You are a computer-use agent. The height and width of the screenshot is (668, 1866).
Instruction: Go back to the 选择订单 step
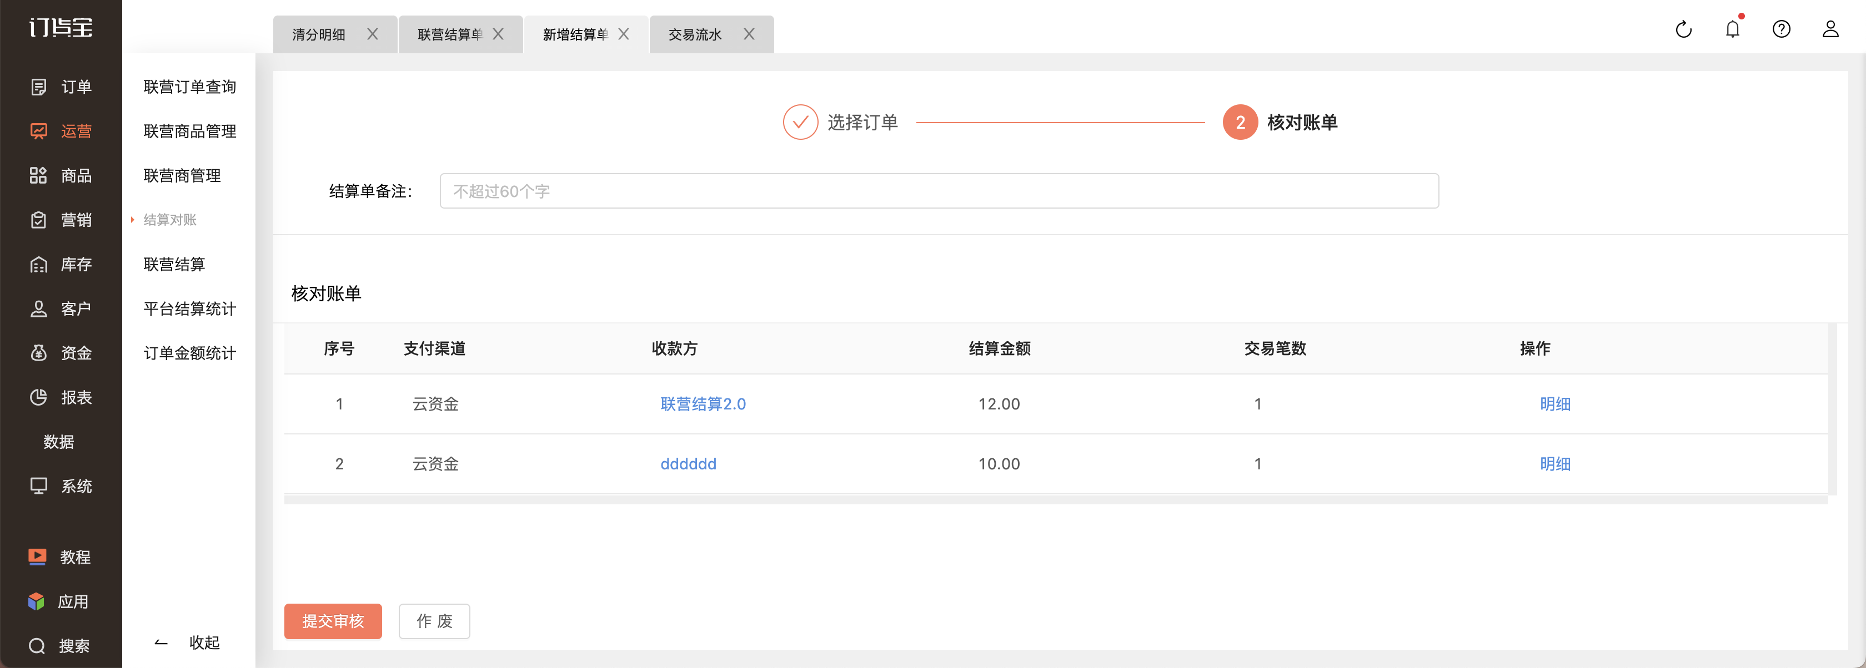point(841,122)
